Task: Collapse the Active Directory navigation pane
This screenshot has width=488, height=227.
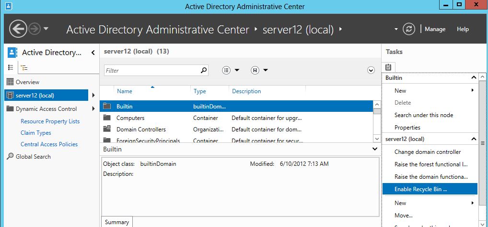Action: pyautogui.click(x=93, y=53)
